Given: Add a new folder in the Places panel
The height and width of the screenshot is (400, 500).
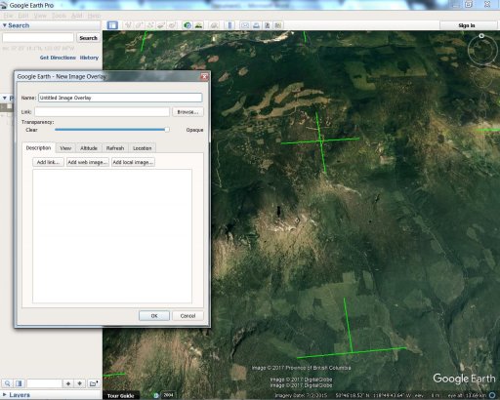Looking at the screenshot, I should point(94,383).
